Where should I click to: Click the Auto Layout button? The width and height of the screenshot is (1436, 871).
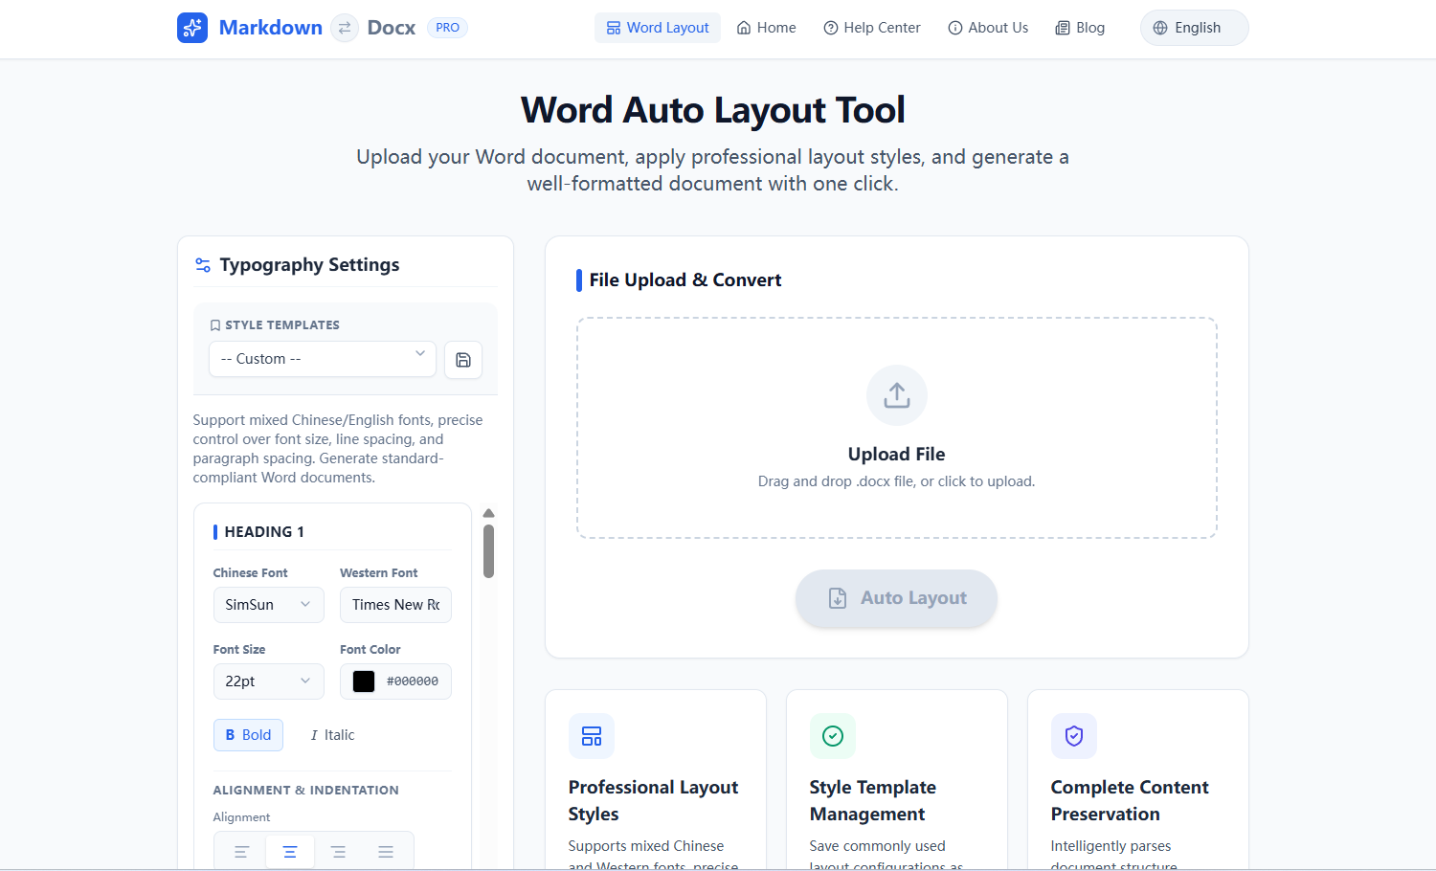(x=896, y=598)
